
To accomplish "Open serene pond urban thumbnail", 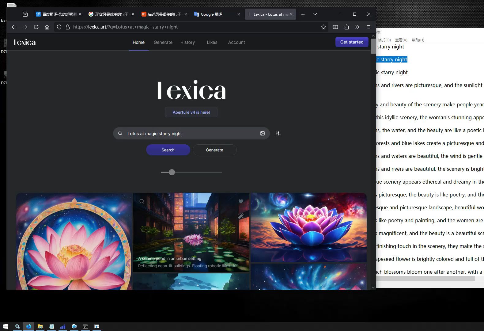I will (x=191, y=232).
